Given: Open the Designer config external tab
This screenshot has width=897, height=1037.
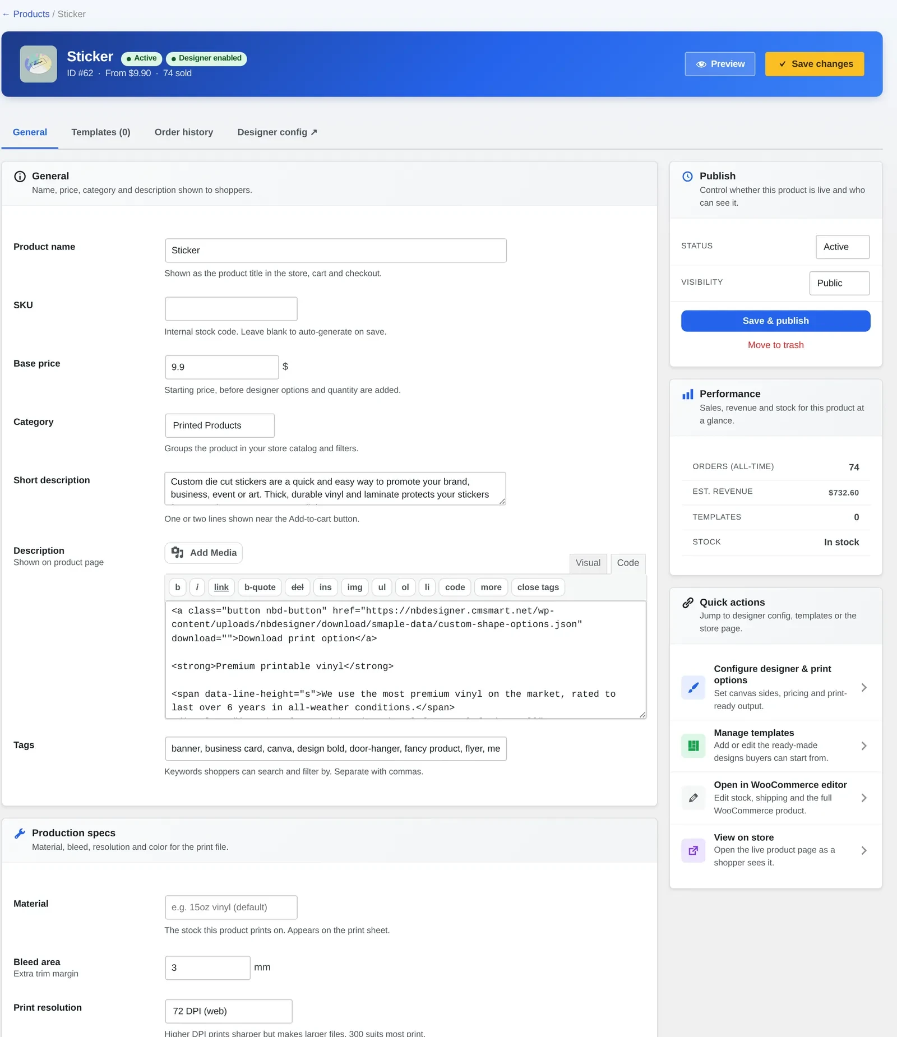Looking at the screenshot, I should coord(277,132).
